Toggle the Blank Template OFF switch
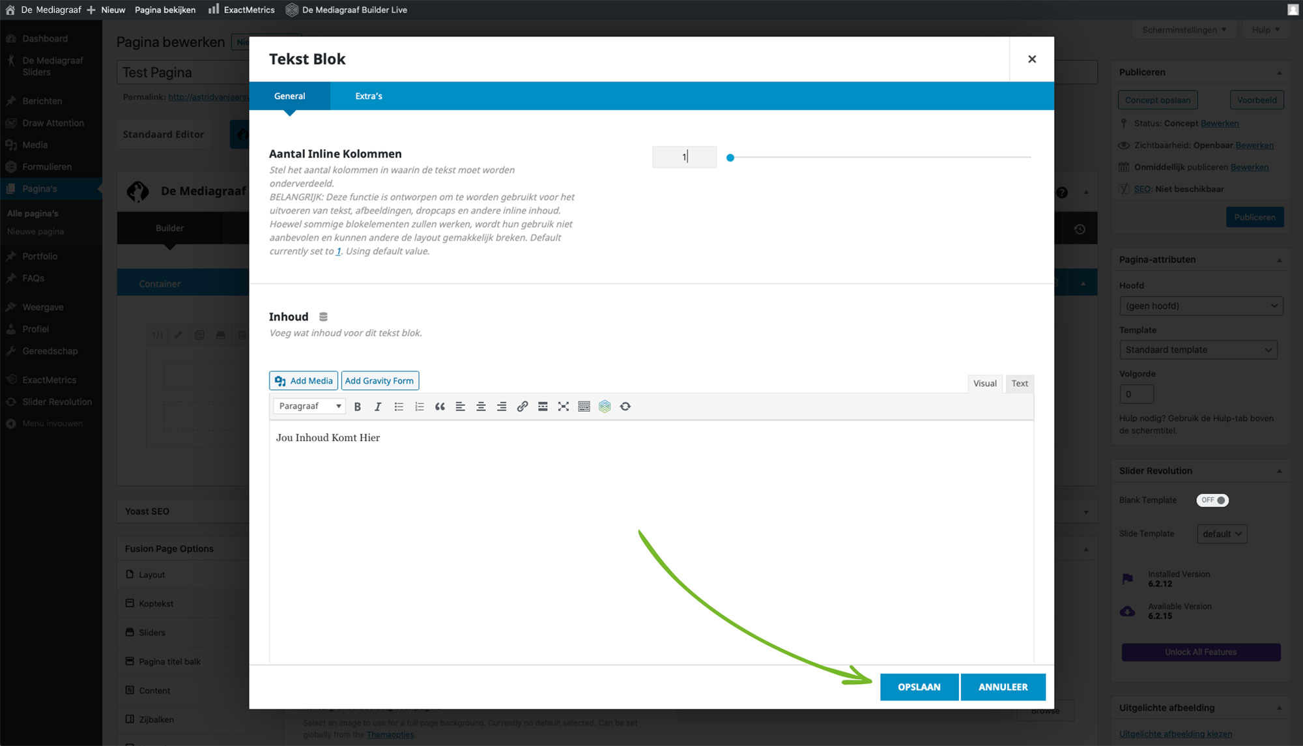Viewport: 1303px width, 746px height. (x=1212, y=500)
